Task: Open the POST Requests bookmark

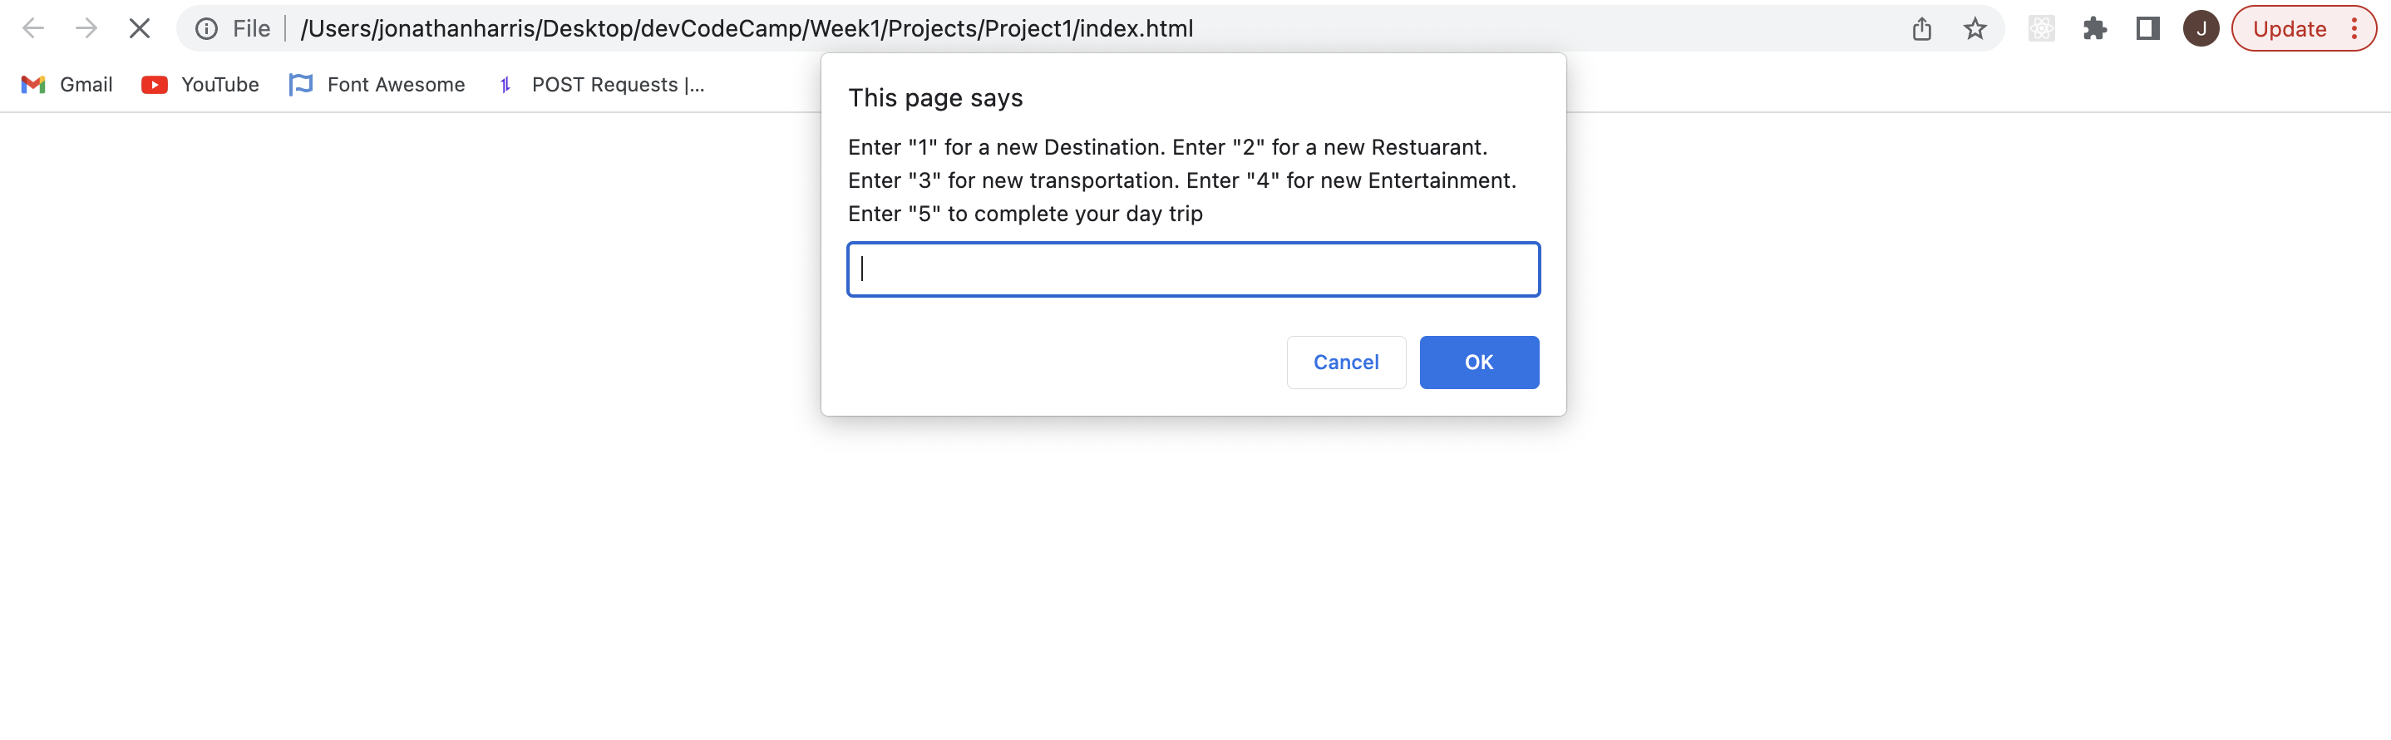Action: (601, 85)
